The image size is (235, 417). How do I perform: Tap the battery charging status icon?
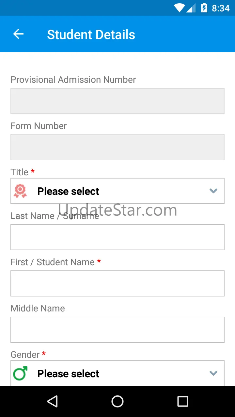(x=204, y=8)
